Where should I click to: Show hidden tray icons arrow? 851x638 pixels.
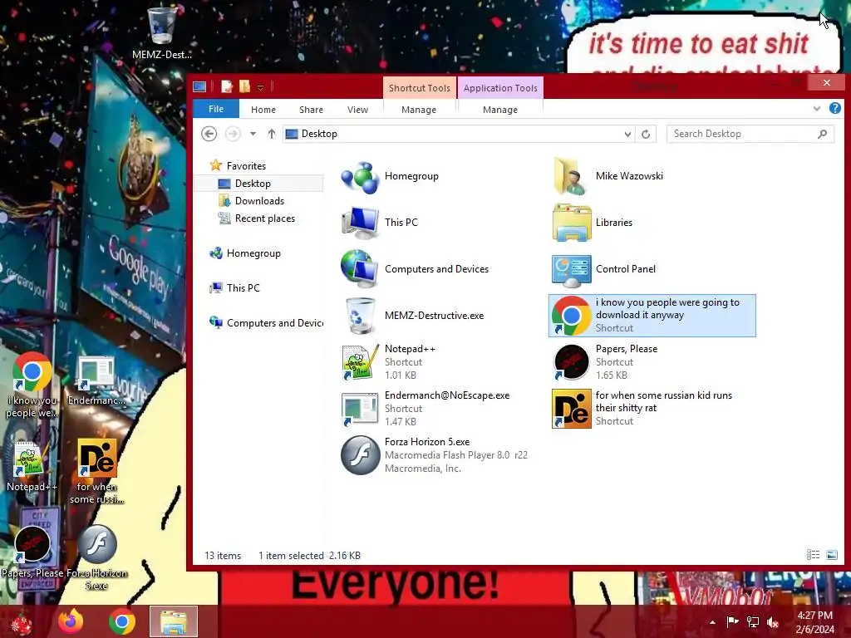(712, 622)
